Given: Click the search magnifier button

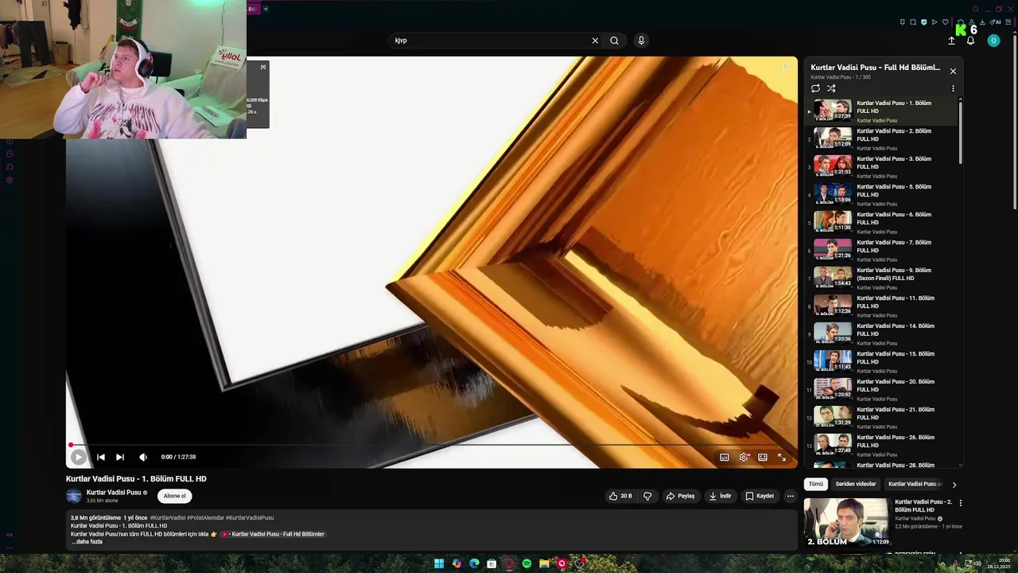Looking at the screenshot, I should point(615,41).
